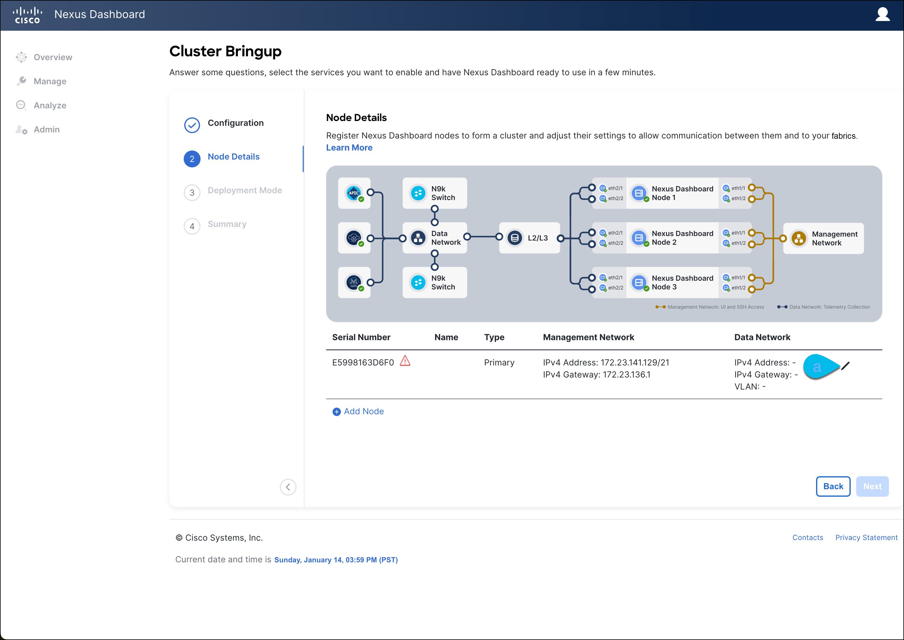
Task: Open the Admin menu item
Action: [47, 129]
